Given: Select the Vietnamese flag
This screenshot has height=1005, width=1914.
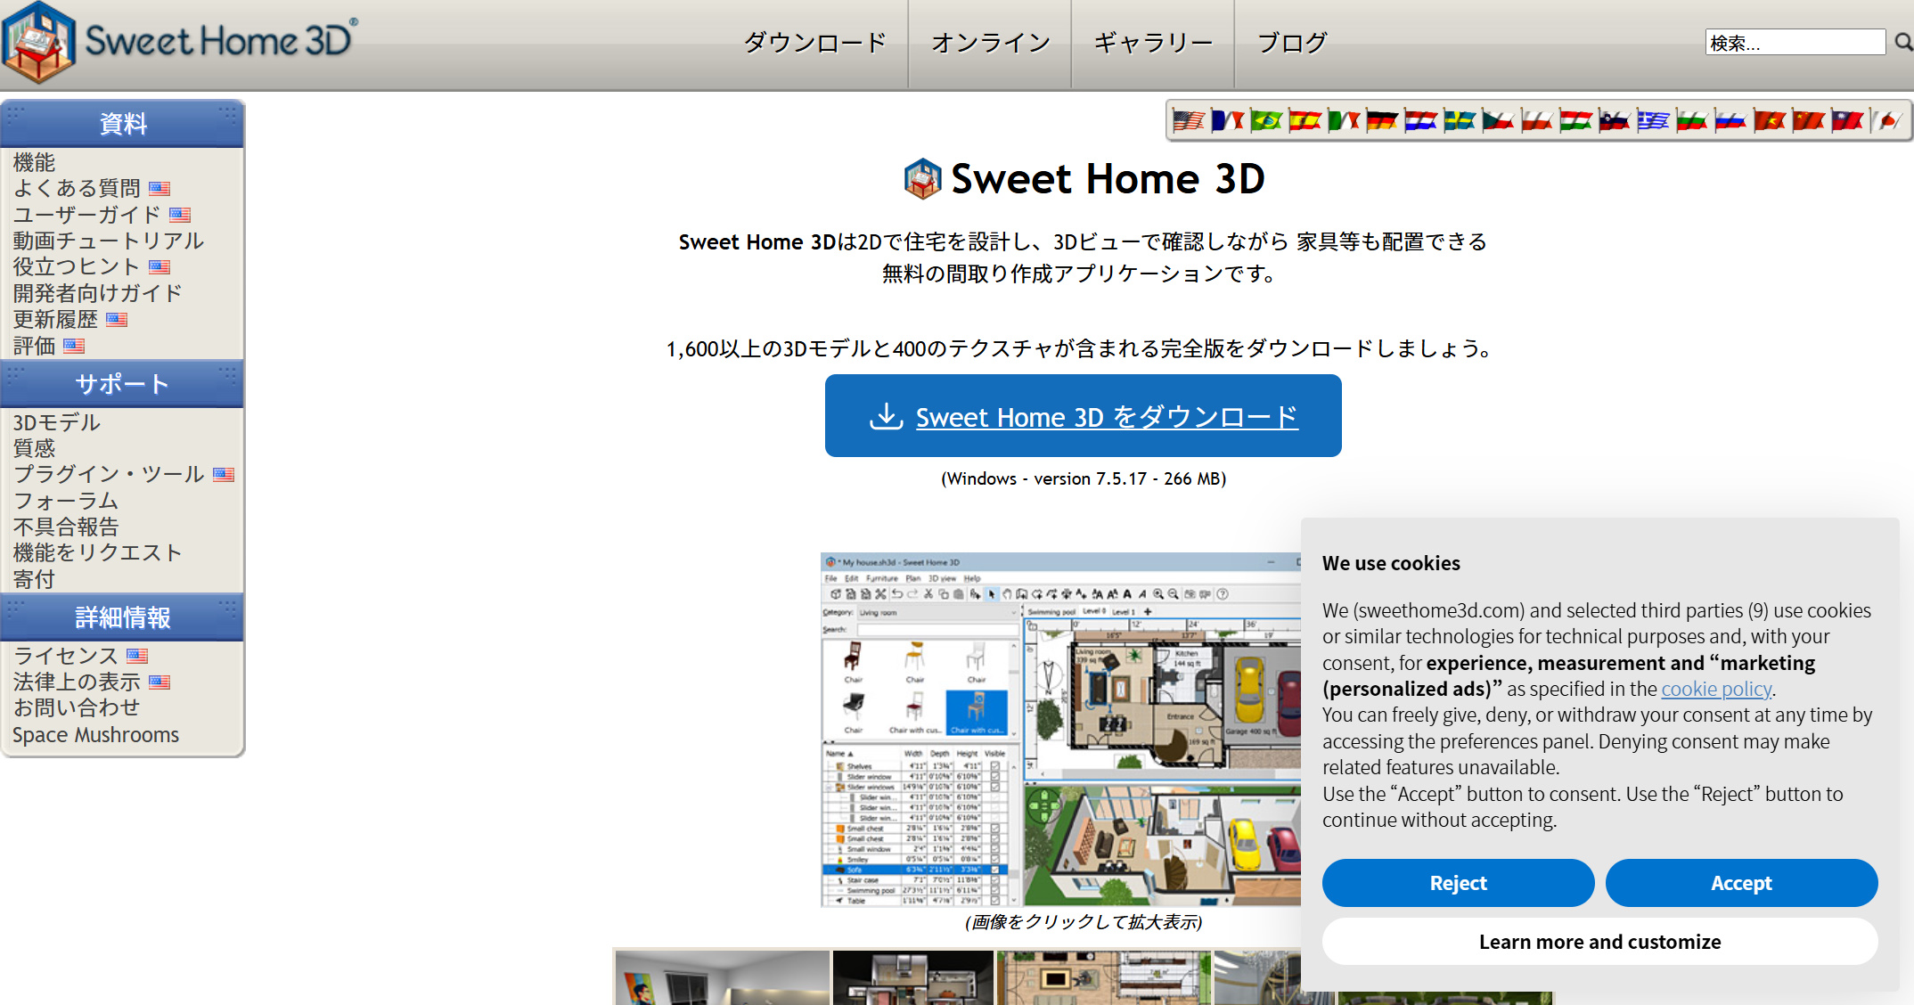Looking at the screenshot, I should tap(1769, 120).
